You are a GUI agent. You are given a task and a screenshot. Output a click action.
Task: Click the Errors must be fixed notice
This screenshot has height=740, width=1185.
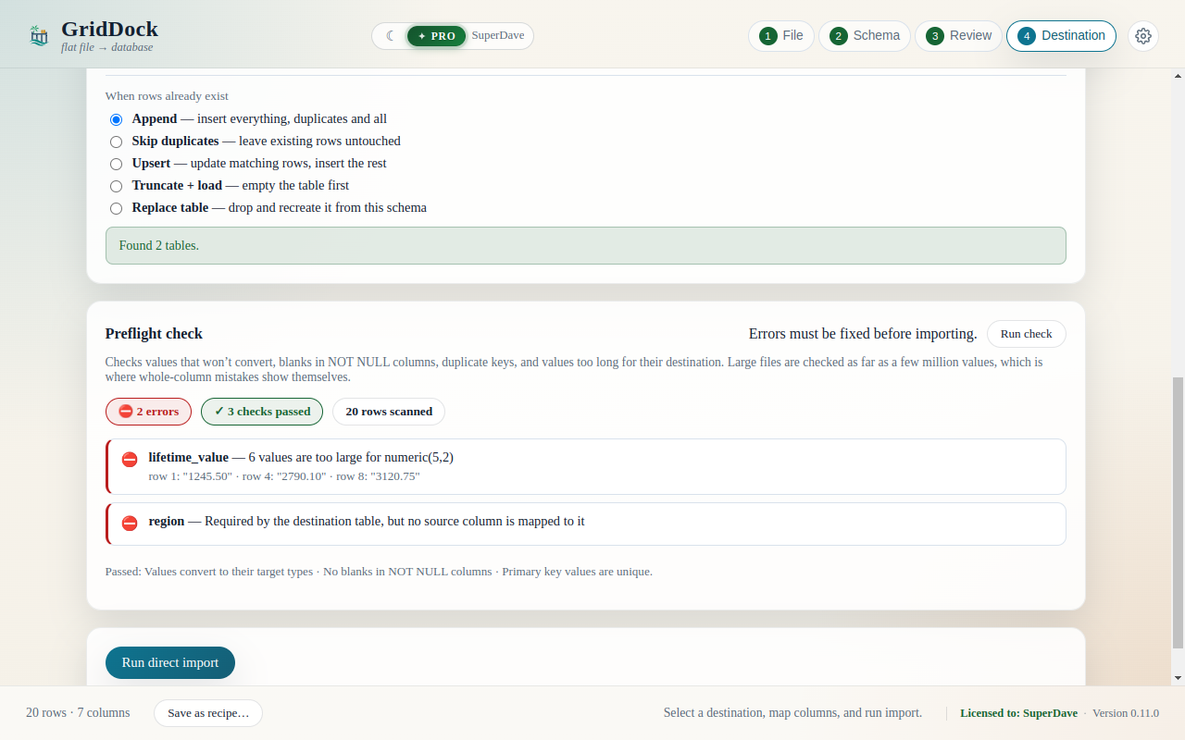[x=863, y=334]
